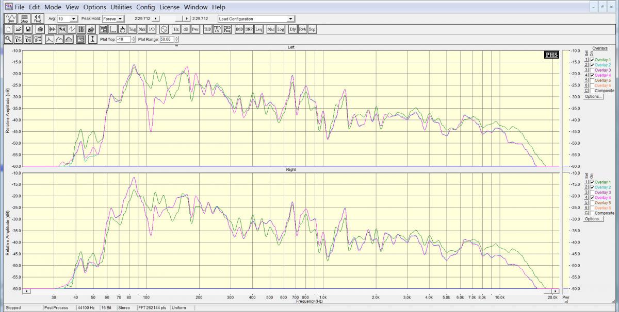Click the save floppy disk icon
Viewport: 619px width, 312px height.
click(28, 29)
